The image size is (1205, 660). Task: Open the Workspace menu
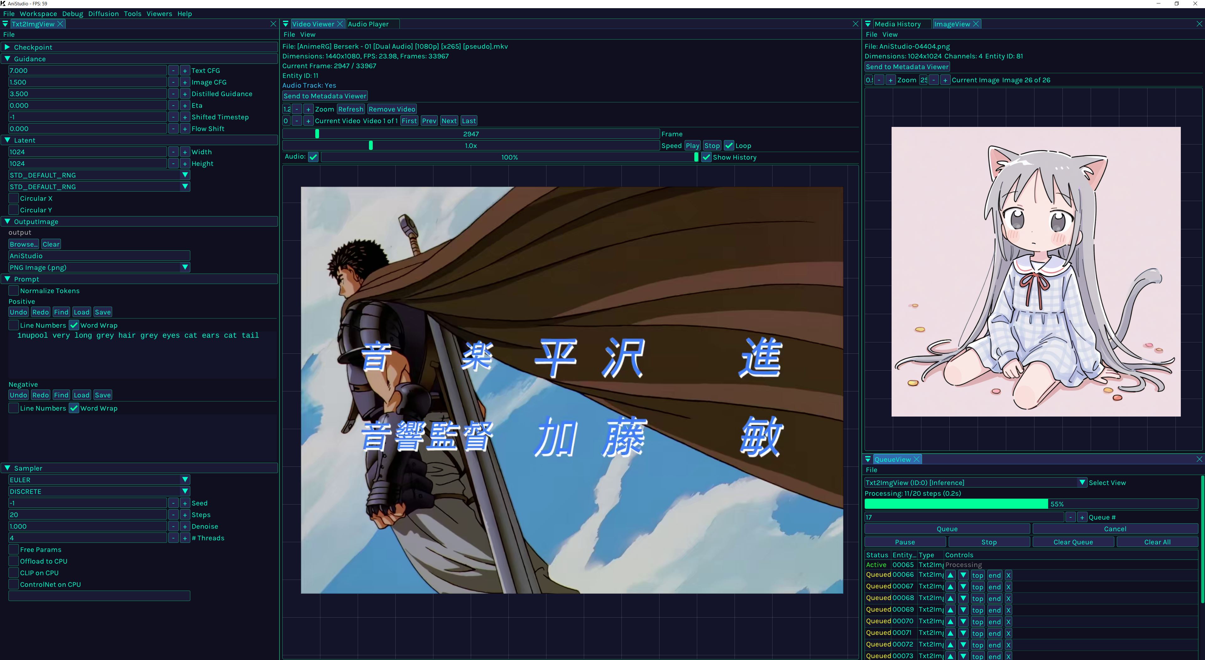point(38,14)
